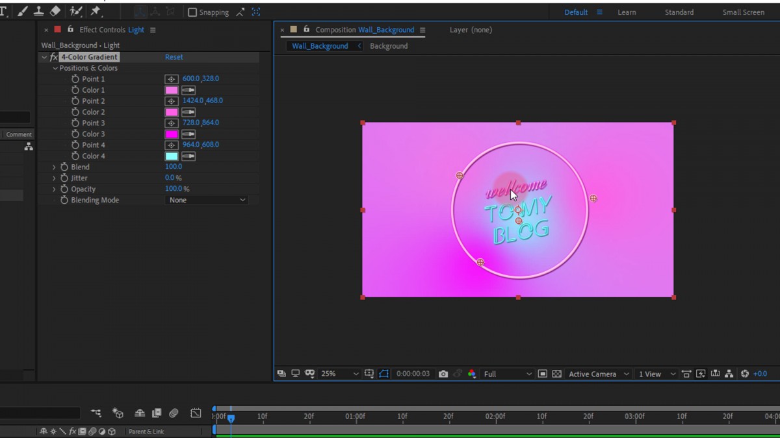Click the Primary Viewer monitor icon
Screen dimensions: 780x438
click(295, 374)
